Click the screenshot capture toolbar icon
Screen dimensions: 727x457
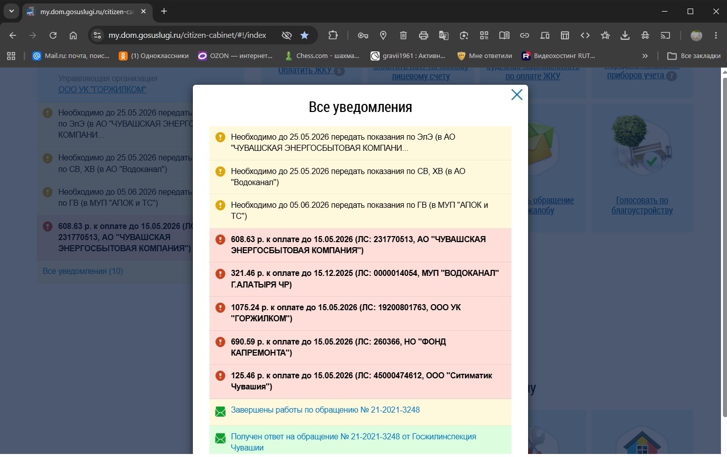coord(464,35)
